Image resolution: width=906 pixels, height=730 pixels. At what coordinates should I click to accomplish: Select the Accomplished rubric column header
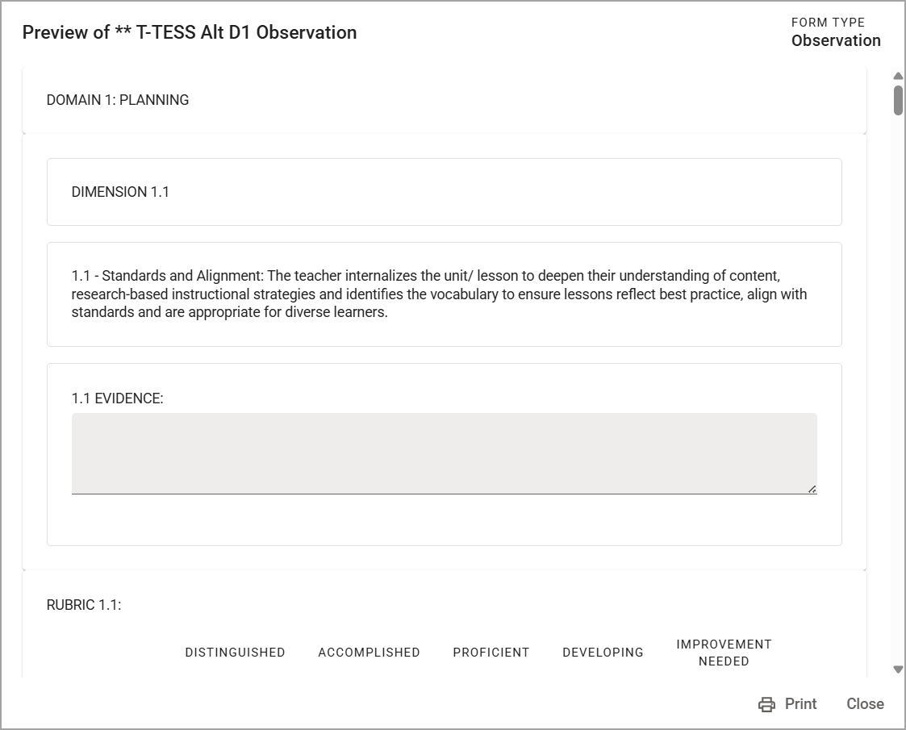369,653
